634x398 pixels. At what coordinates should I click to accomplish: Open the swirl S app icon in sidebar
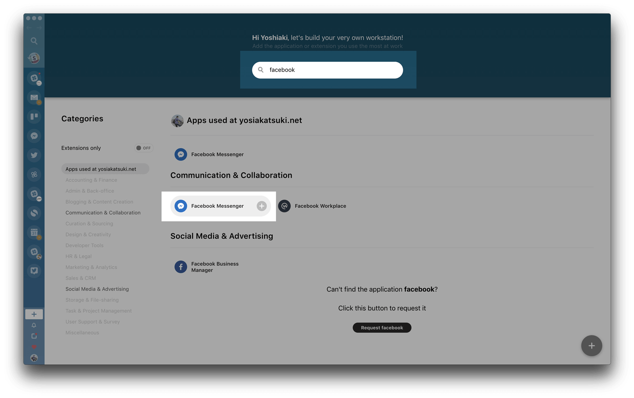coord(34,213)
